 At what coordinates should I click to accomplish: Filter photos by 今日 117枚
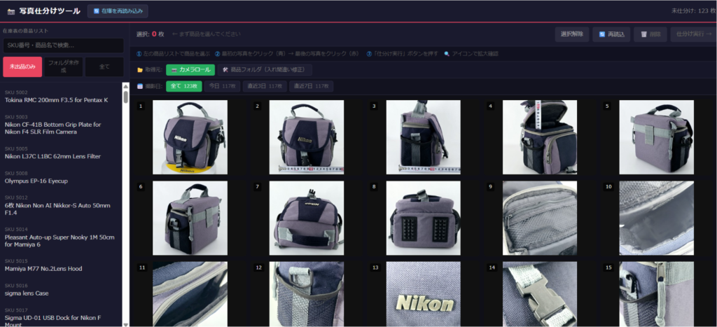tap(222, 86)
